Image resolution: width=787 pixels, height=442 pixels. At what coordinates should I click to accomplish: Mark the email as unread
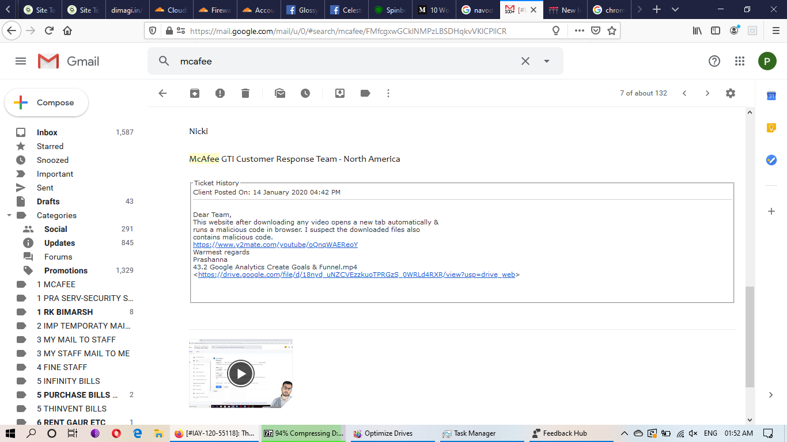tap(280, 93)
